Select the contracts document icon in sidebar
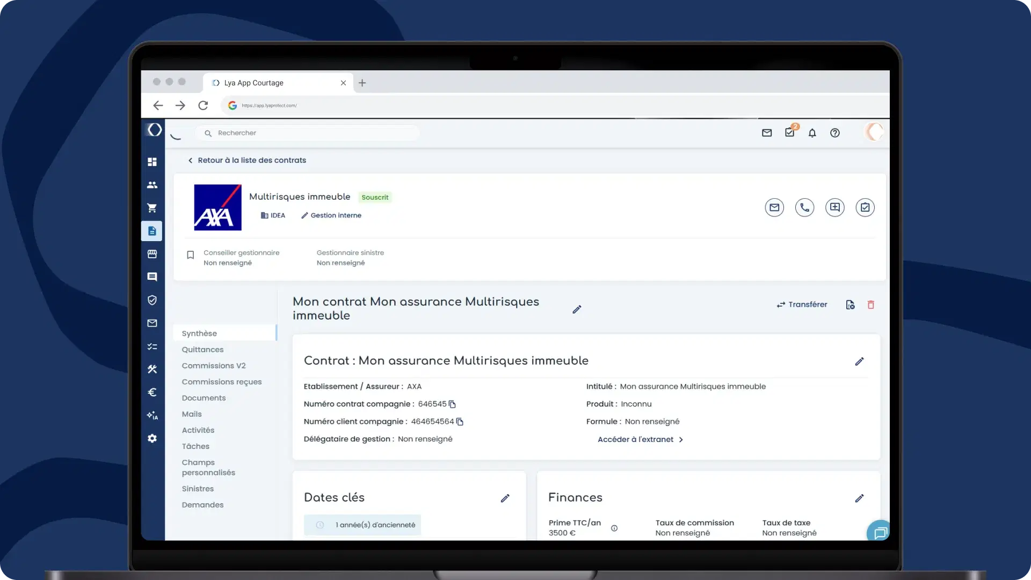1031x580 pixels. [x=152, y=231]
